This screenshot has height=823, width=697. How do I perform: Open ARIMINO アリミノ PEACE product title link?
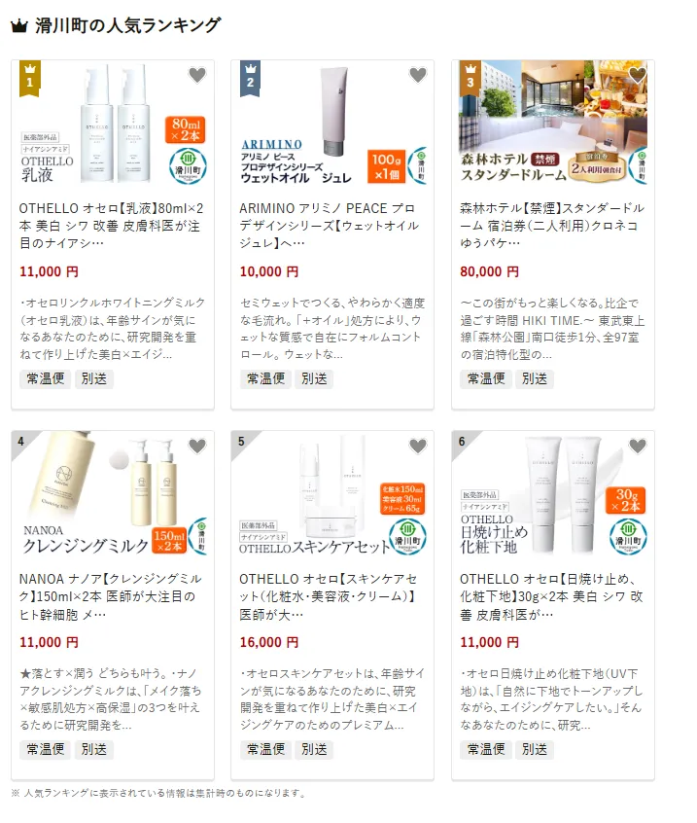tap(330, 226)
